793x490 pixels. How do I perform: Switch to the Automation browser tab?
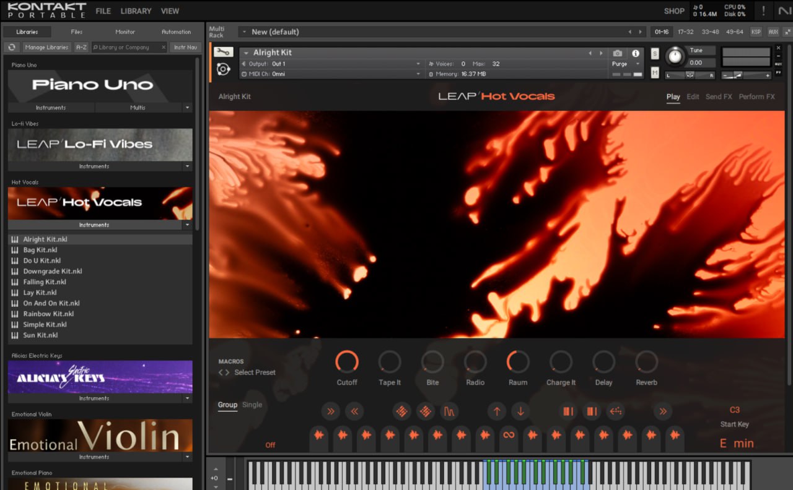coord(177,32)
